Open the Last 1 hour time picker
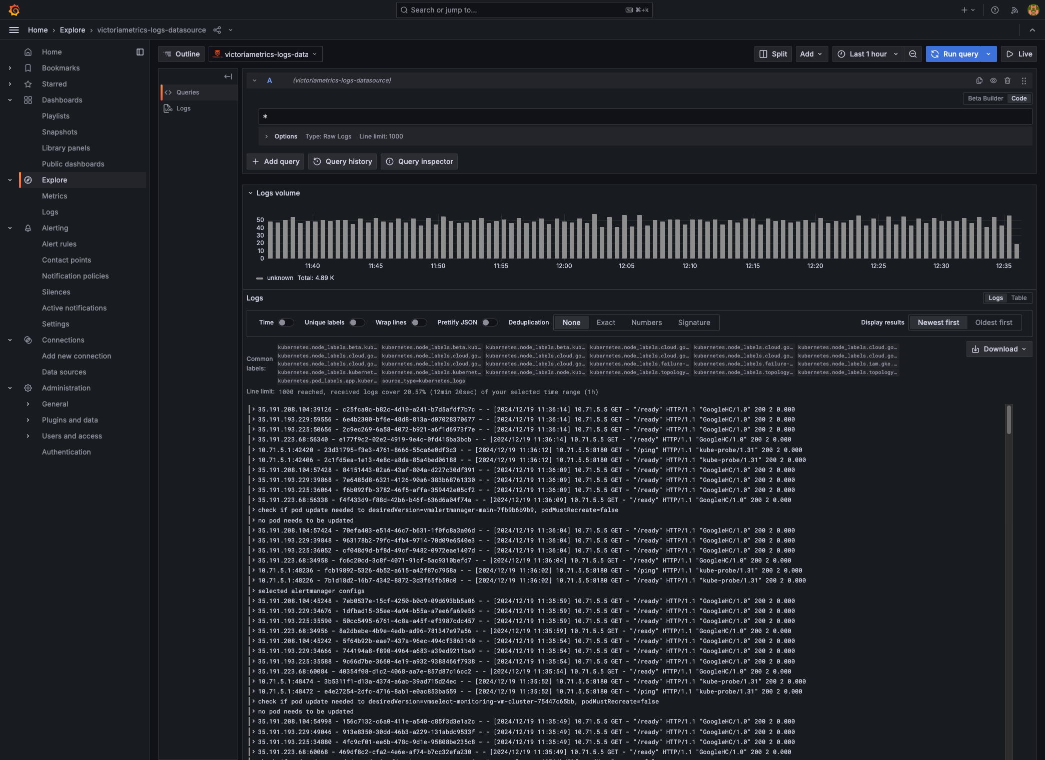The image size is (1045, 760). tap(868, 54)
